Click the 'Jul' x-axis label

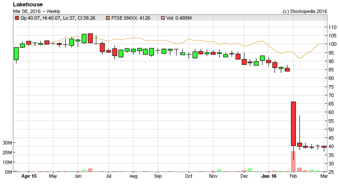pos(109,176)
